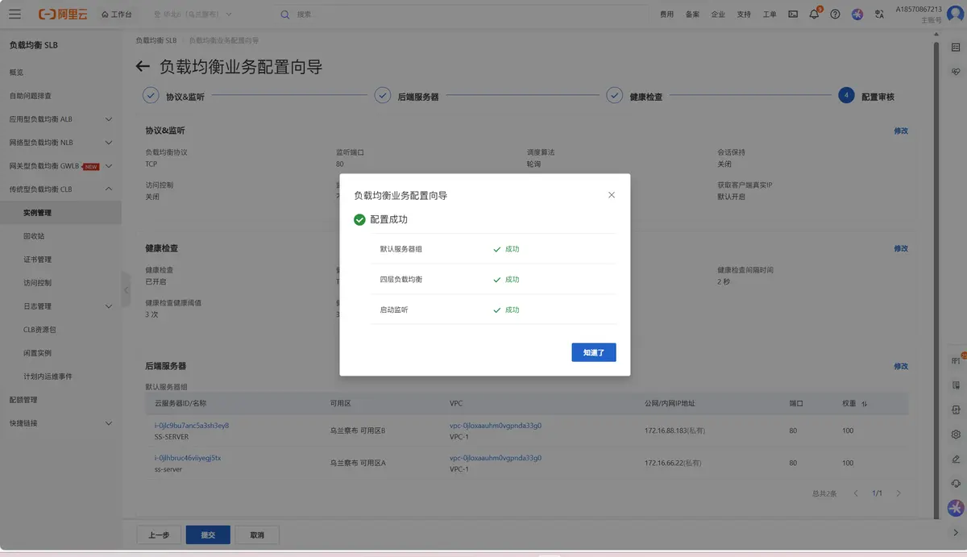Click the 知道了 button in the dialog

click(594, 352)
